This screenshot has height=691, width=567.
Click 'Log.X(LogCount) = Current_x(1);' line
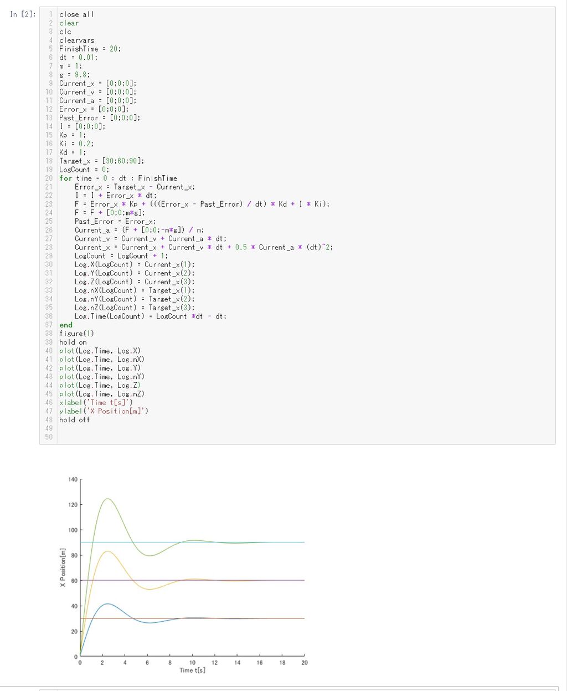click(135, 264)
